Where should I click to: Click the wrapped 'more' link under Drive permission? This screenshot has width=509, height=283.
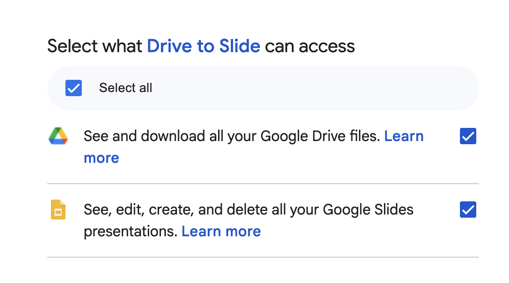[101, 158]
